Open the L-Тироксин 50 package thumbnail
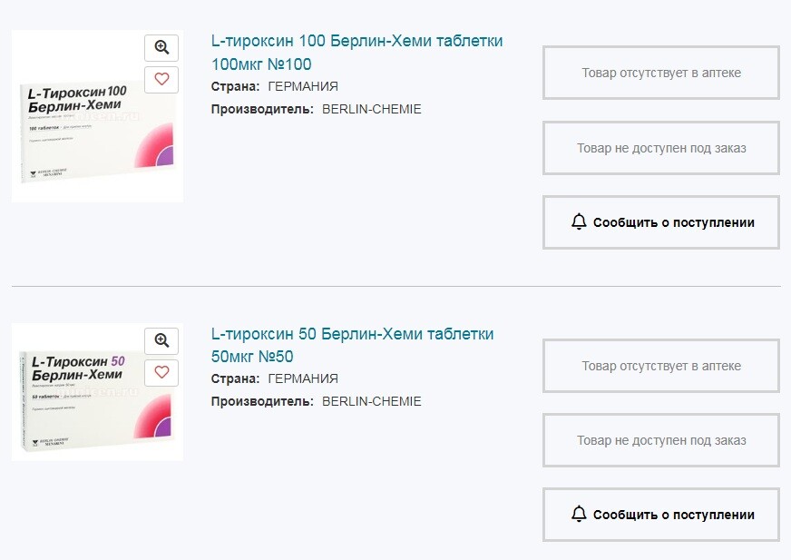The height and width of the screenshot is (560, 791). tap(97, 392)
